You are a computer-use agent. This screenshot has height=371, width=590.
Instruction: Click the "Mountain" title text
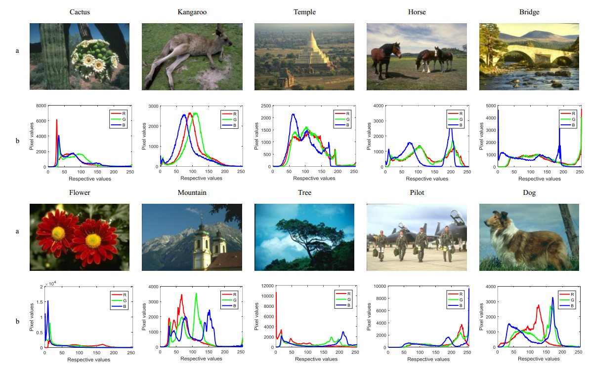[x=192, y=192]
